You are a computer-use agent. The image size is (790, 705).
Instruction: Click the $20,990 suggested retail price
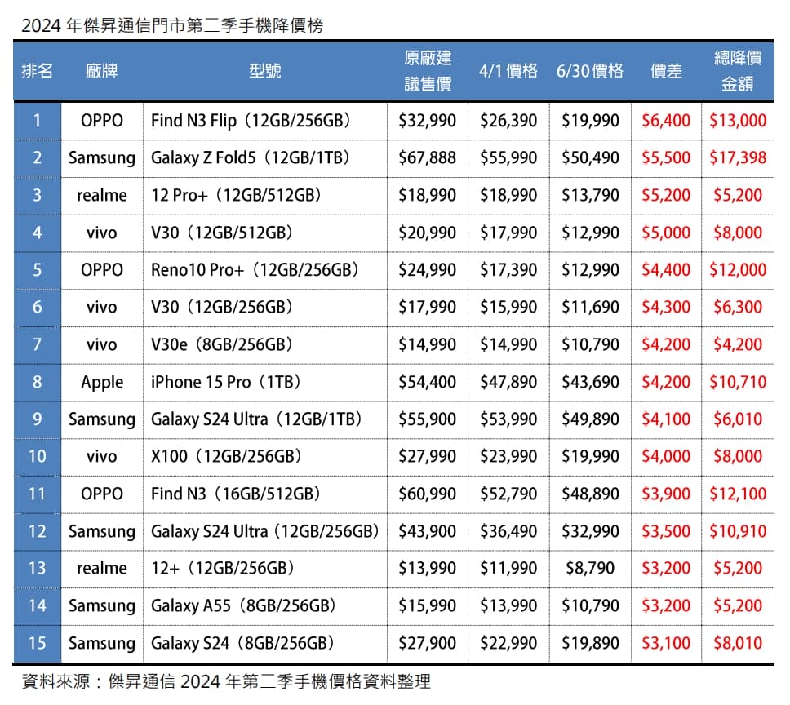[x=428, y=233]
